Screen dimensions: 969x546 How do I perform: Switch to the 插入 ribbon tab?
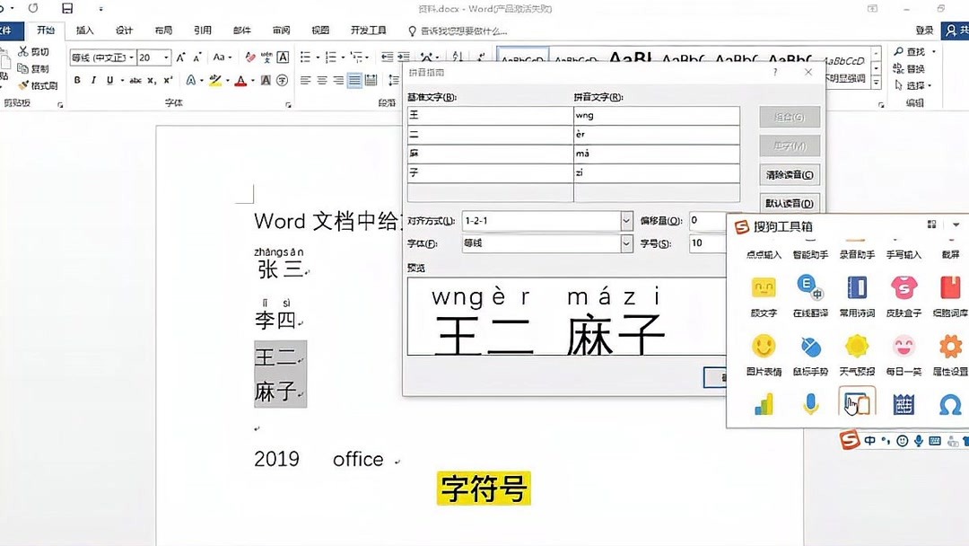pos(84,30)
